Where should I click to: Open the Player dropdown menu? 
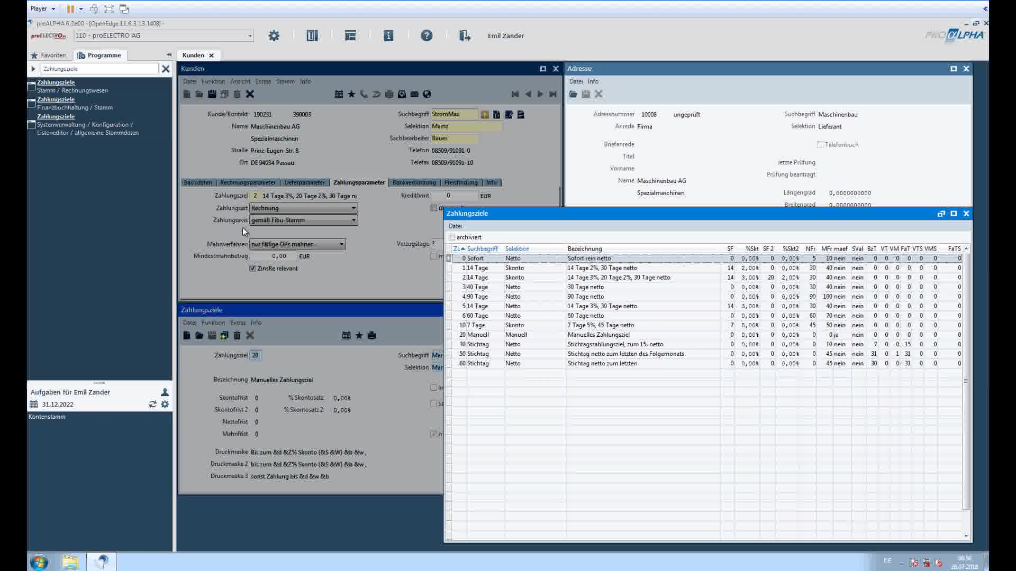pyautogui.click(x=43, y=8)
